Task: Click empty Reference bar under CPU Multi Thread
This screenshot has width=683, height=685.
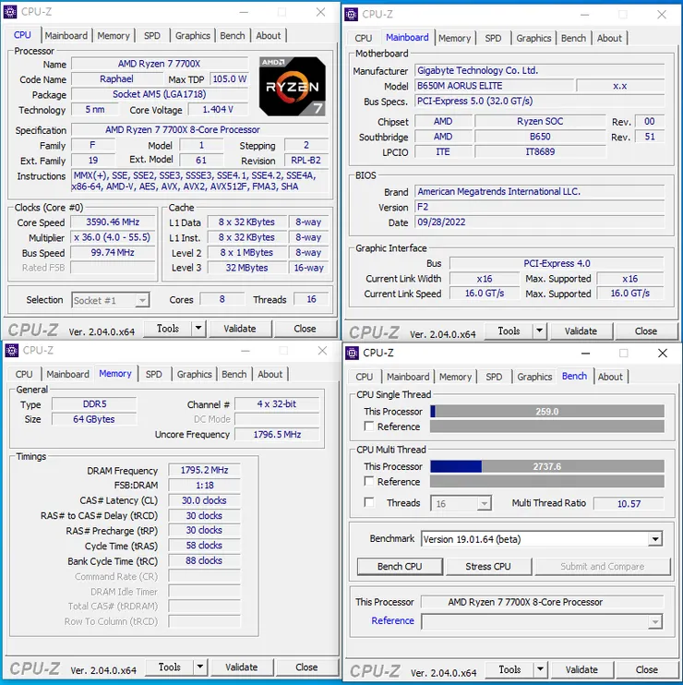Action: [547, 481]
